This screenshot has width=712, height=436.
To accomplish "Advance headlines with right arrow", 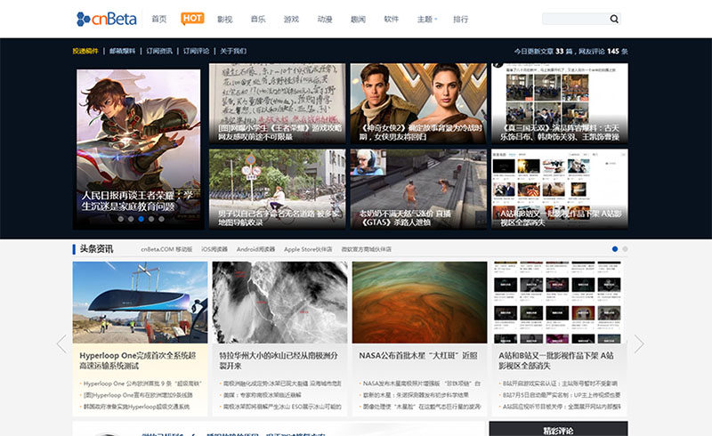I will tap(639, 343).
